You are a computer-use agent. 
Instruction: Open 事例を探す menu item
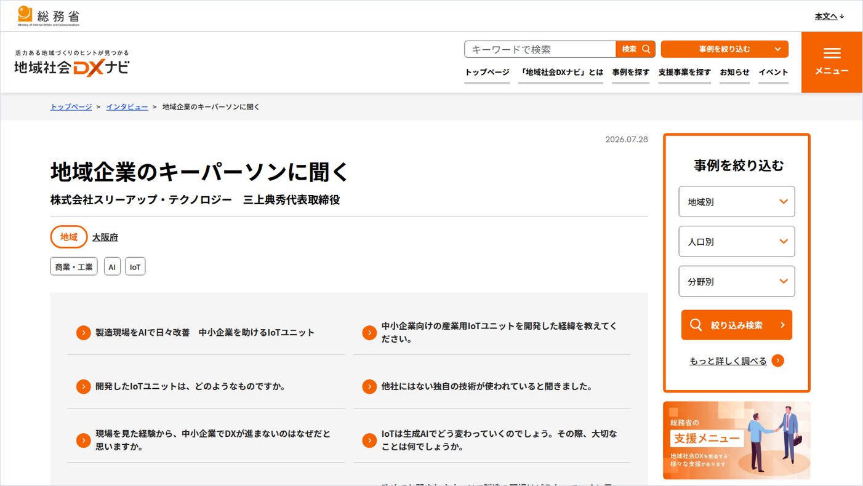click(x=630, y=72)
